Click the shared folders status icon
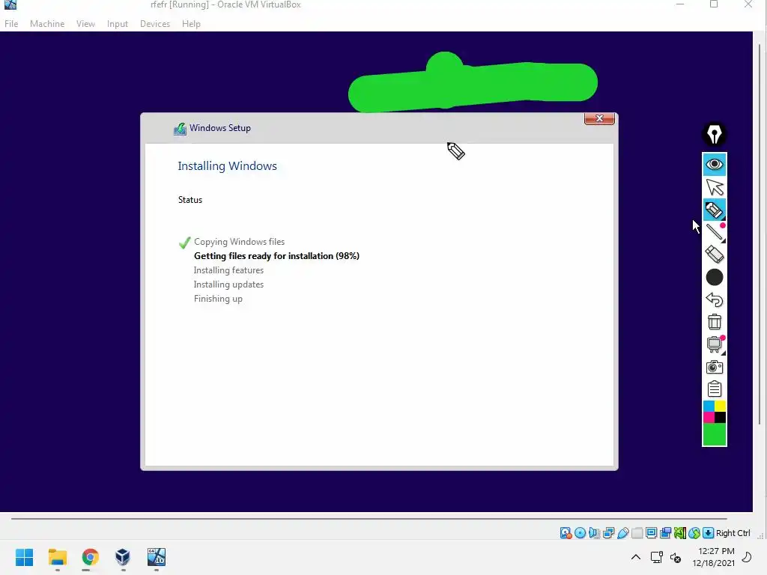This screenshot has width=767, height=575. click(x=637, y=533)
